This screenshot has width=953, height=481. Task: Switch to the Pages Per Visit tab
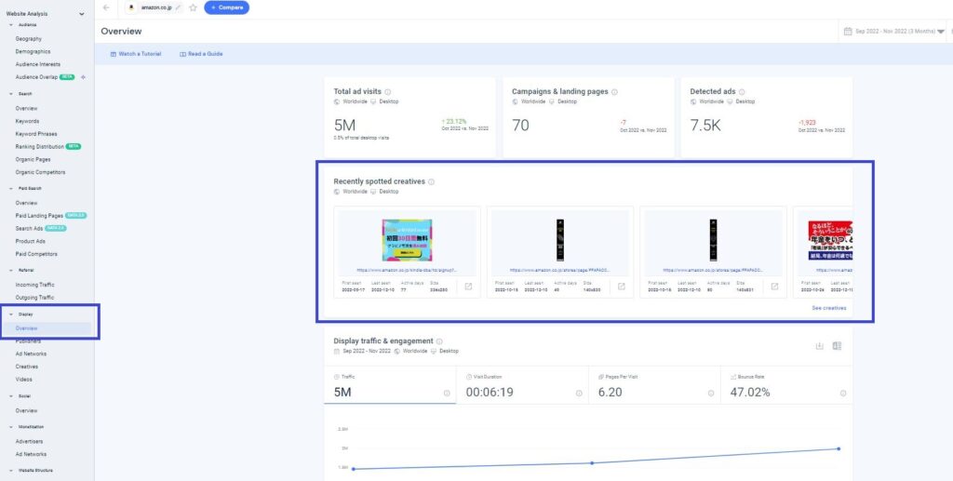tap(654, 385)
